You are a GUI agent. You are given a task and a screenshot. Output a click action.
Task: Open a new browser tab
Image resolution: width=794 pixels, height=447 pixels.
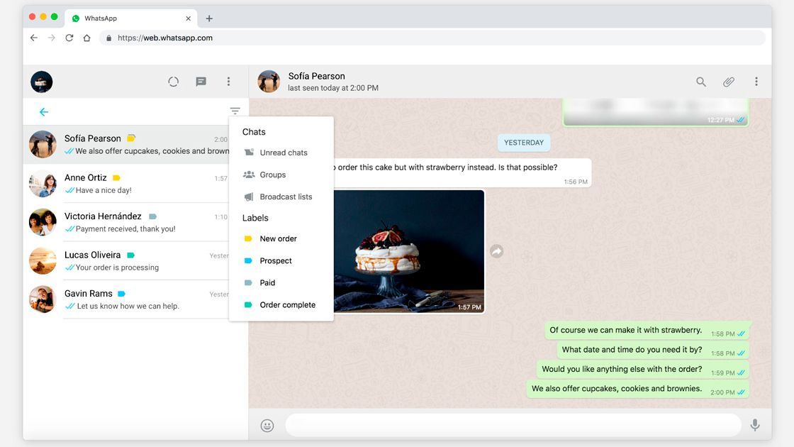tap(209, 18)
